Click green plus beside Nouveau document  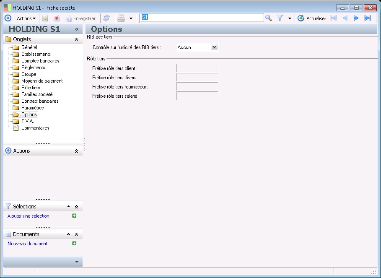pyautogui.click(x=74, y=243)
